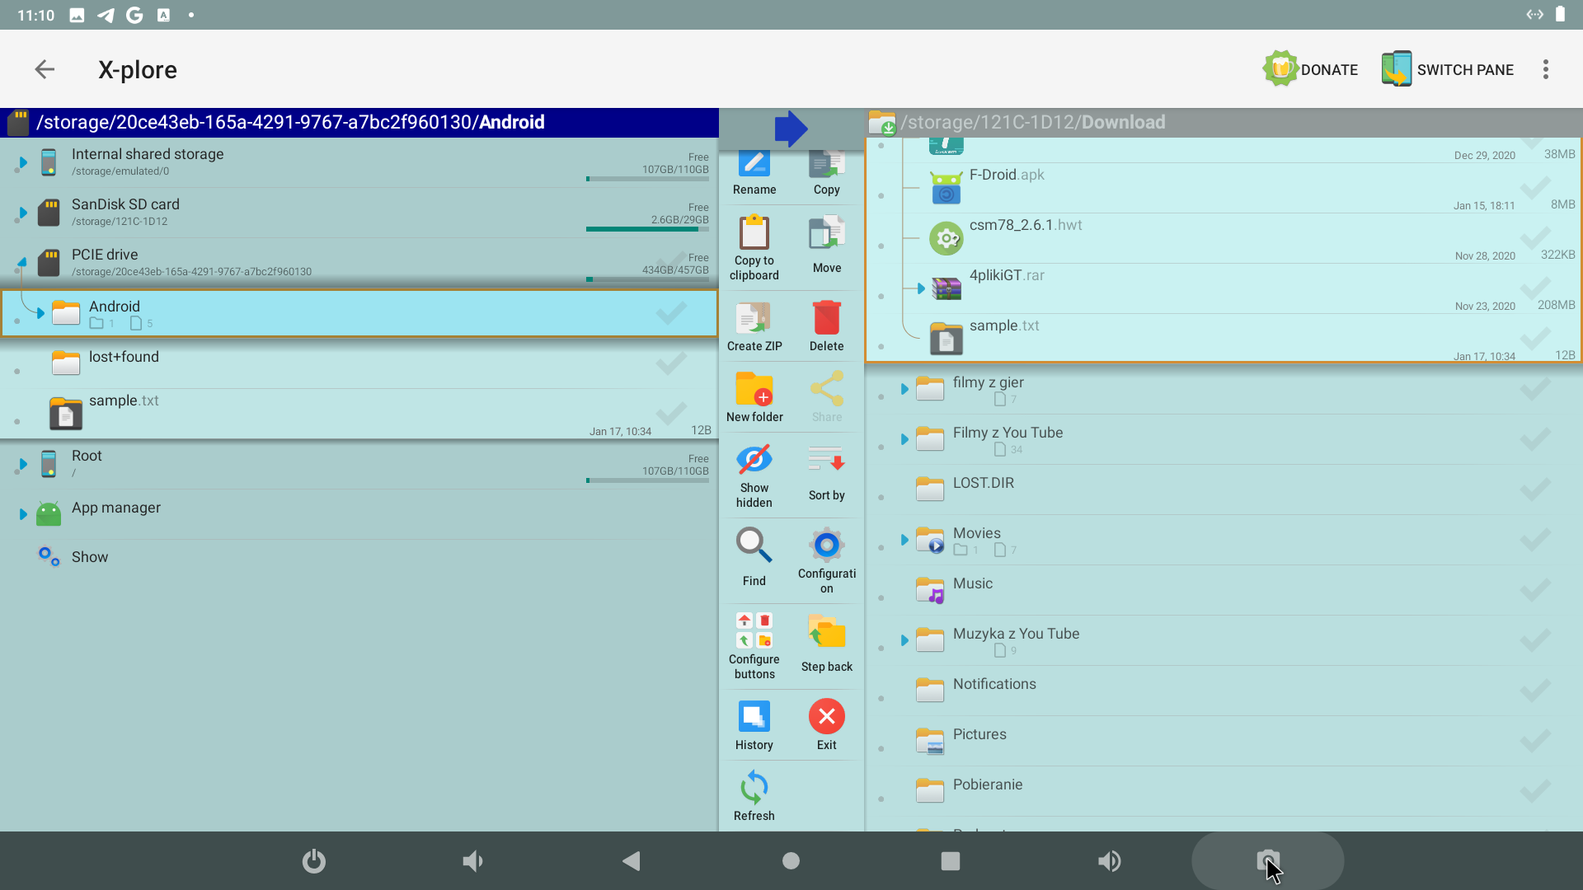Open Configure buttons panel
This screenshot has height=890, width=1583.
754,630
